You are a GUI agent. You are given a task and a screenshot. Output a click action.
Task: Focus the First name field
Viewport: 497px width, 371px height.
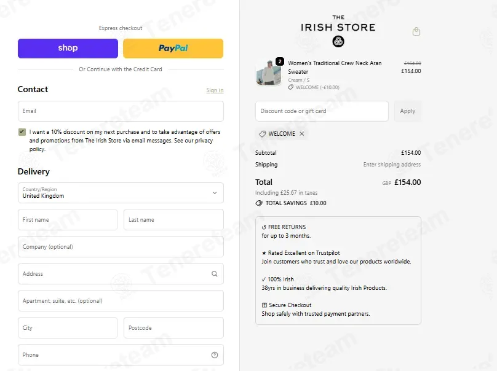[68, 220]
